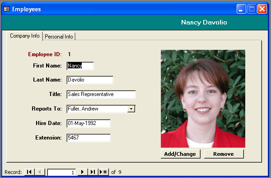Click the Employees form icon in title bar
Viewport: 271px width, 178px height.
click(x=7, y=9)
